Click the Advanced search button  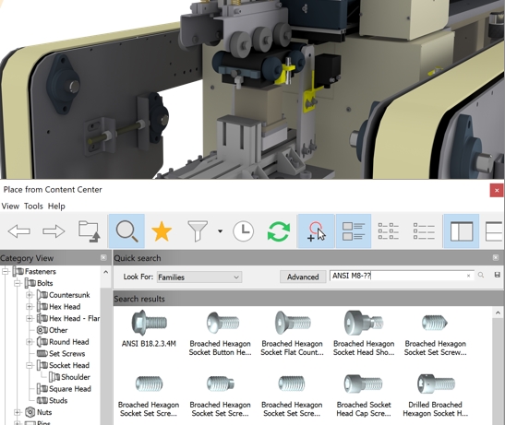click(x=303, y=277)
